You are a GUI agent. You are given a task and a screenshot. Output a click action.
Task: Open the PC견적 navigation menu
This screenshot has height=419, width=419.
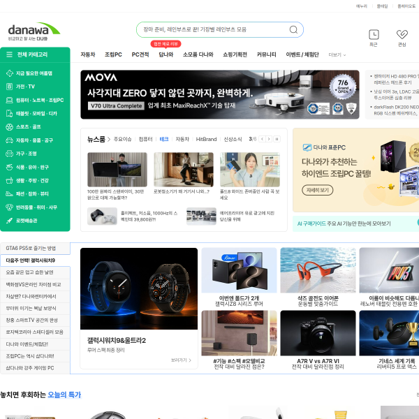tap(140, 54)
